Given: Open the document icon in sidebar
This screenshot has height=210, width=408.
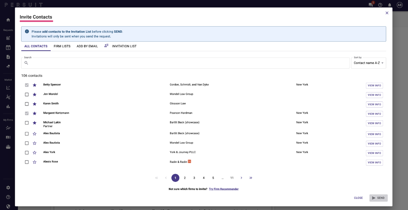Looking at the screenshot, I should click(8, 57).
